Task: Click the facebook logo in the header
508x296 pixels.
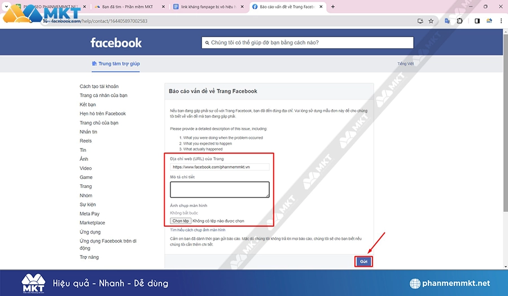Action: (x=116, y=43)
